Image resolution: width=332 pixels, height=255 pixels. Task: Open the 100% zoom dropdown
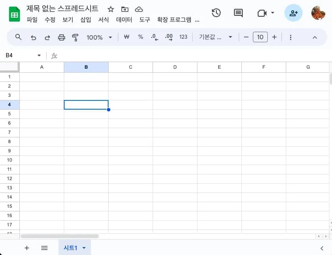[99, 37]
